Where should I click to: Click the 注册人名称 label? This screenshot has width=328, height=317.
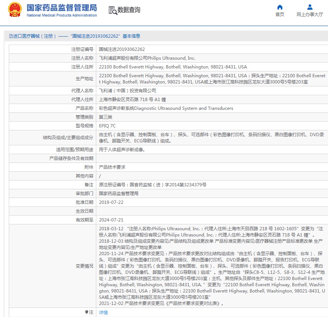(82, 58)
